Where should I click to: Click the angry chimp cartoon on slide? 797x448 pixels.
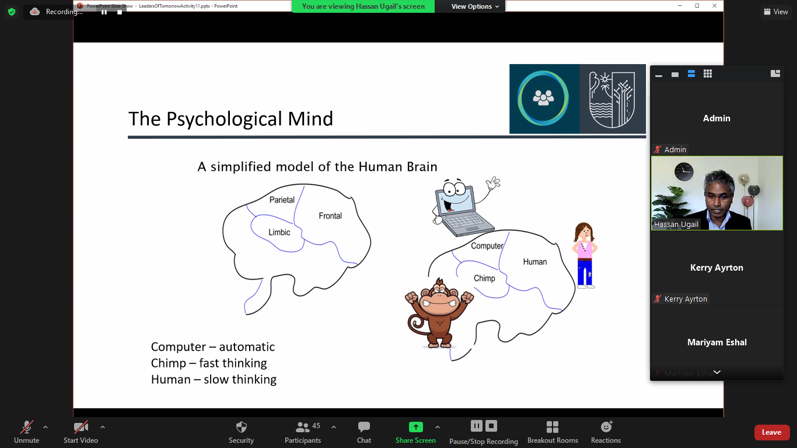[x=439, y=314]
